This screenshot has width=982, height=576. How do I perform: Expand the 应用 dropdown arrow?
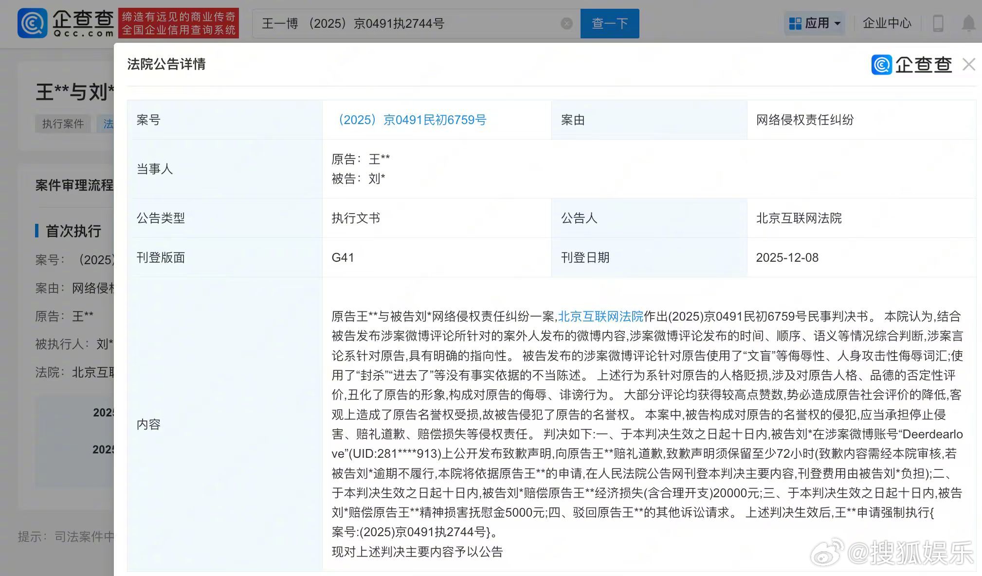(x=837, y=23)
